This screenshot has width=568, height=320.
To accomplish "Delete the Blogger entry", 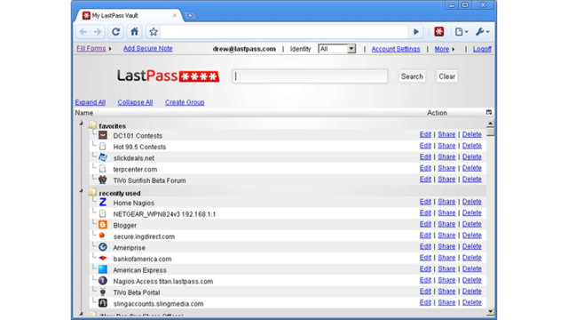I will click(x=471, y=224).
